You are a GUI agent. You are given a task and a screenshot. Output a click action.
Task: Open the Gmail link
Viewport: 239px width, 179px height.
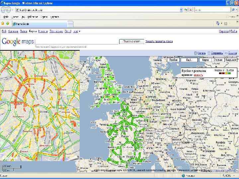(68, 31)
